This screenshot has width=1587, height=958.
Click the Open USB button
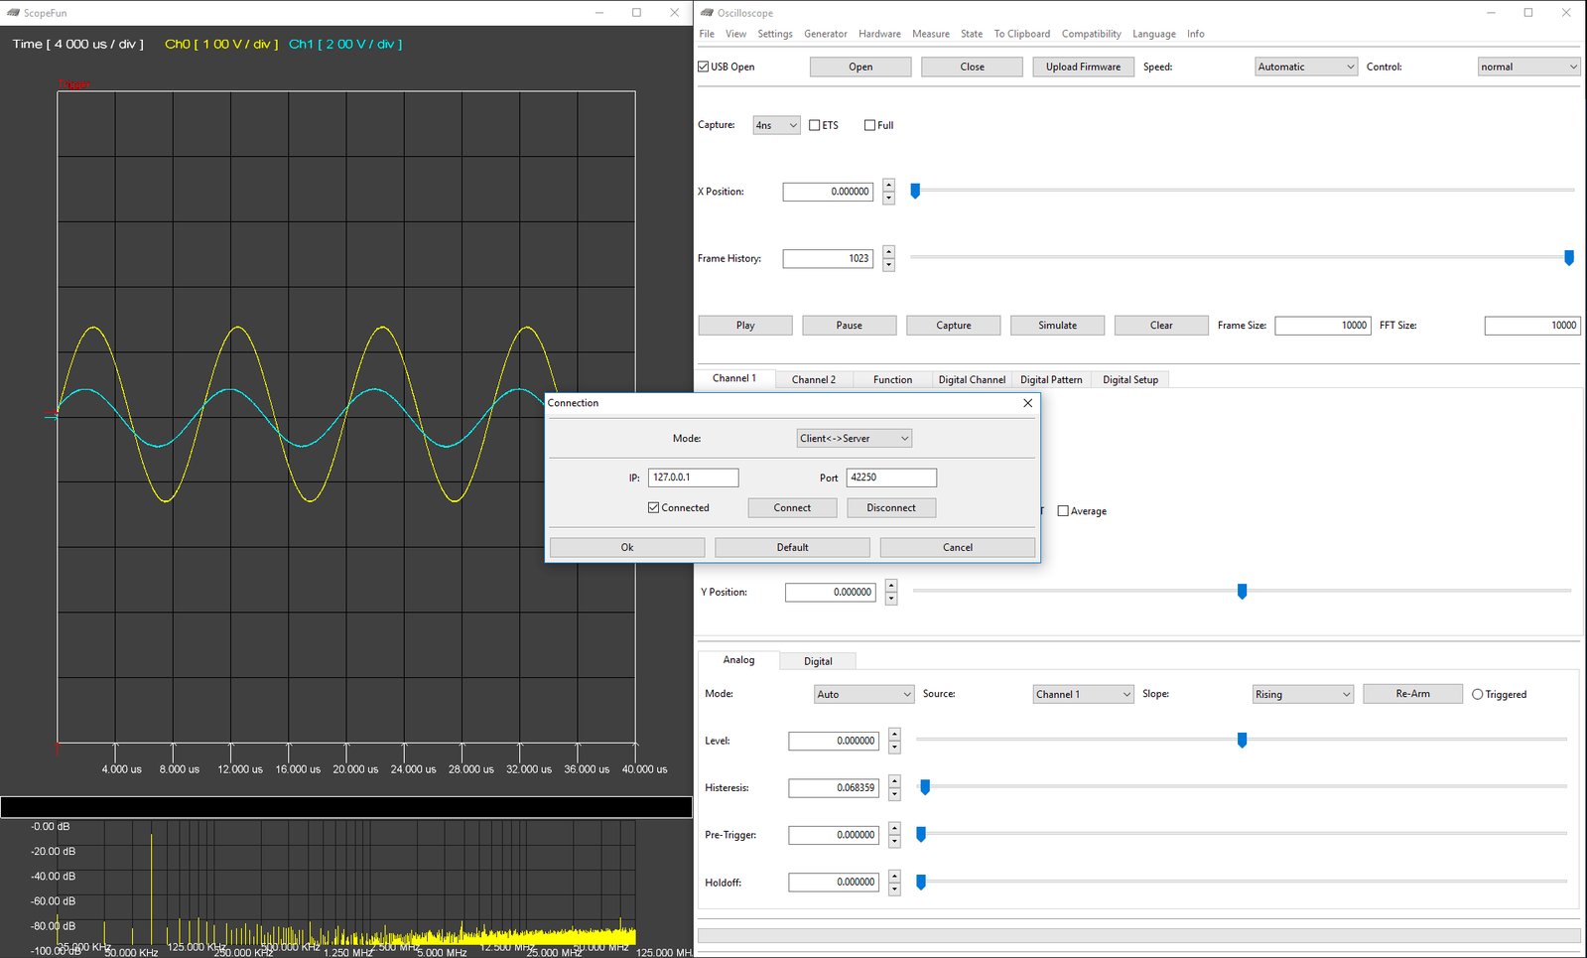pyautogui.click(x=860, y=67)
